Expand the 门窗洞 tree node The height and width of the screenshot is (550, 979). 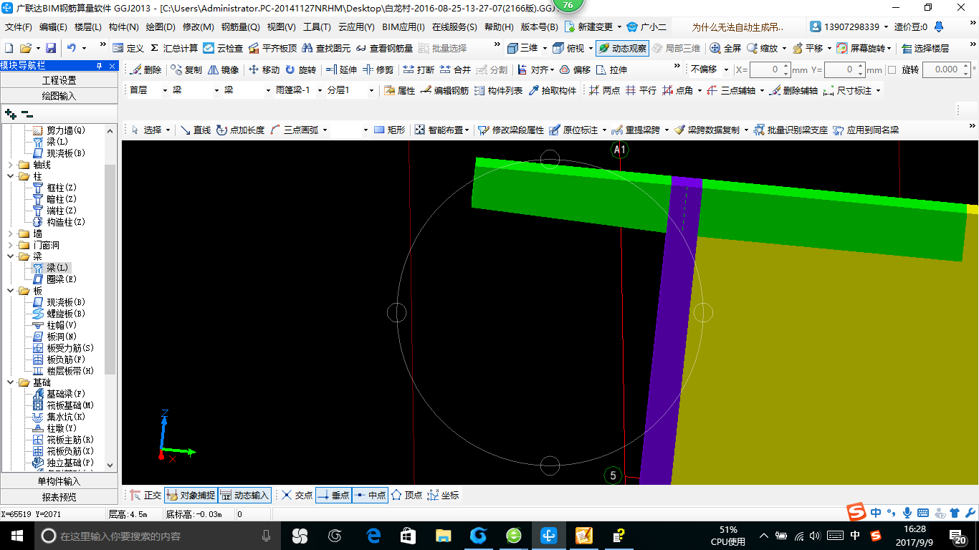11,245
